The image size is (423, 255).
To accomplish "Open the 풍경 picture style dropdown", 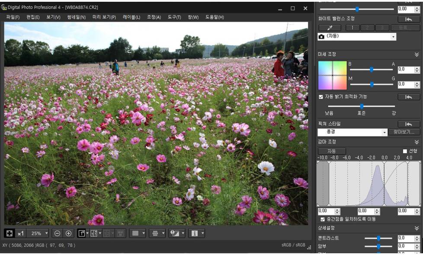I will click(x=385, y=132).
